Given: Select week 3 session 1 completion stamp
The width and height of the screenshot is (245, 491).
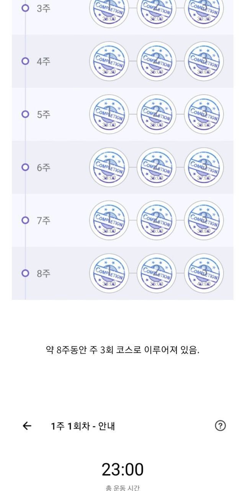Looking at the screenshot, I should tap(109, 9).
